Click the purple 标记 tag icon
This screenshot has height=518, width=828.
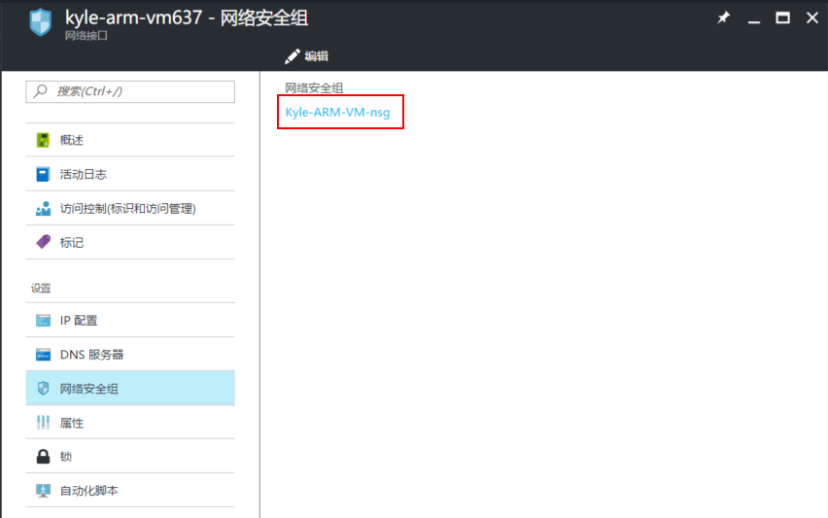coord(43,242)
